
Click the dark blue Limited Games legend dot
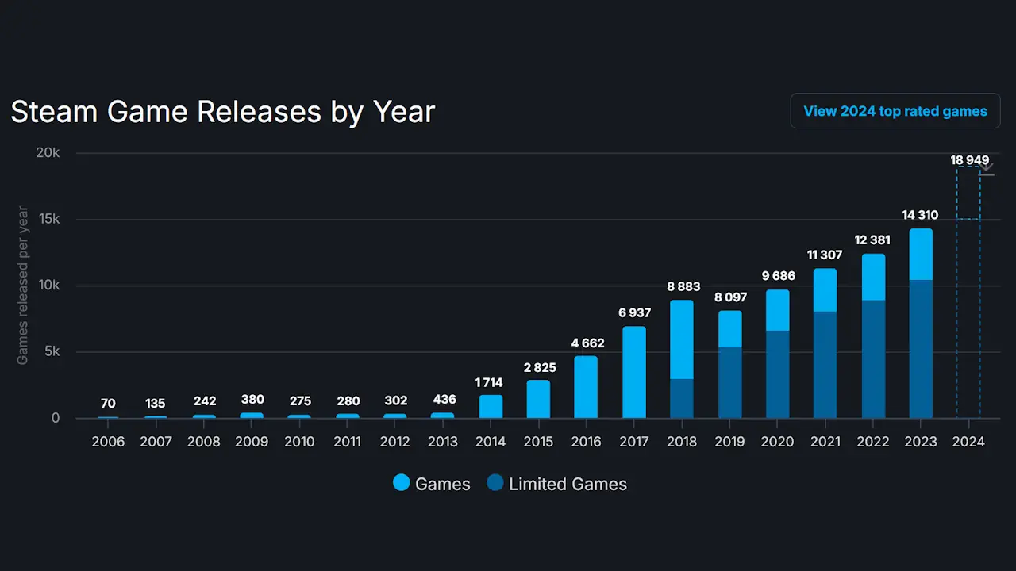click(495, 483)
